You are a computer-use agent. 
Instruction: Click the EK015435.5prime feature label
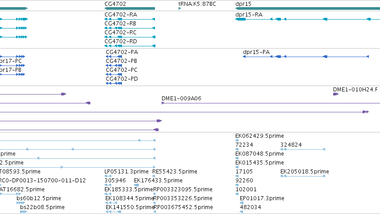259,163
